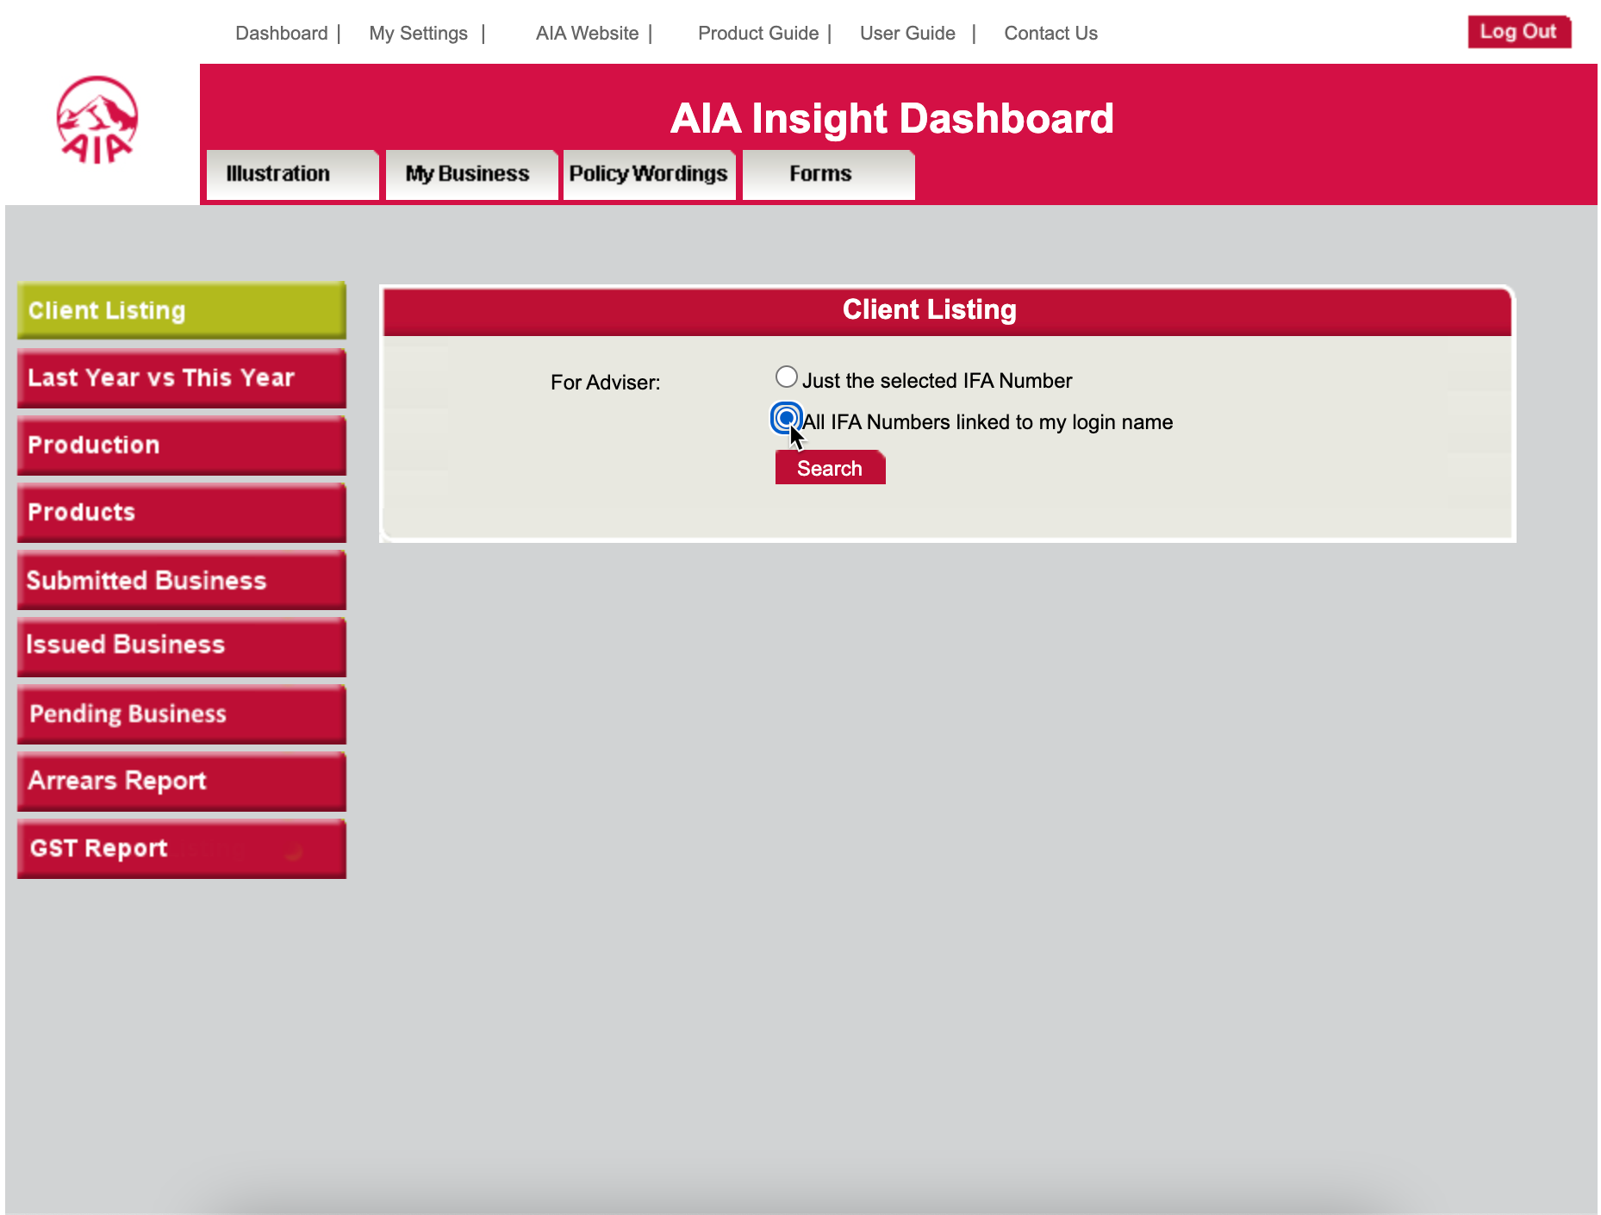View the Arrears Report
This screenshot has height=1215, width=1601.
tap(181, 782)
